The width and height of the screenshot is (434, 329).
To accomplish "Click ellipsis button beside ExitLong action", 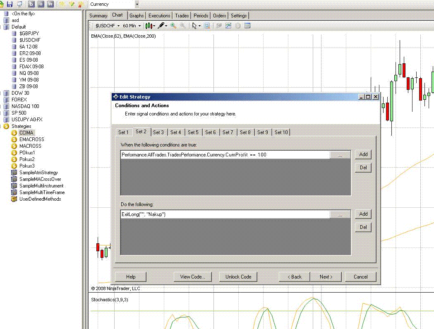I will [x=340, y=214].
